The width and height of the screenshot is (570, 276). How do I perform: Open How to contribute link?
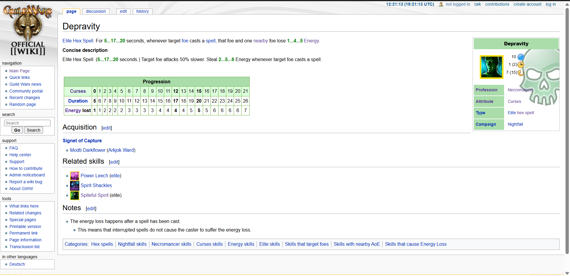[26, 169]
